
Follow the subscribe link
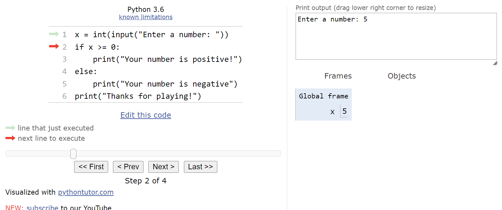click(42, 207)
